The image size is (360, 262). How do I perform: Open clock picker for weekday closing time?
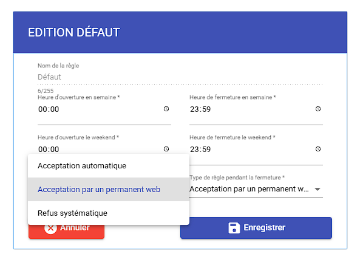[318, 109]
